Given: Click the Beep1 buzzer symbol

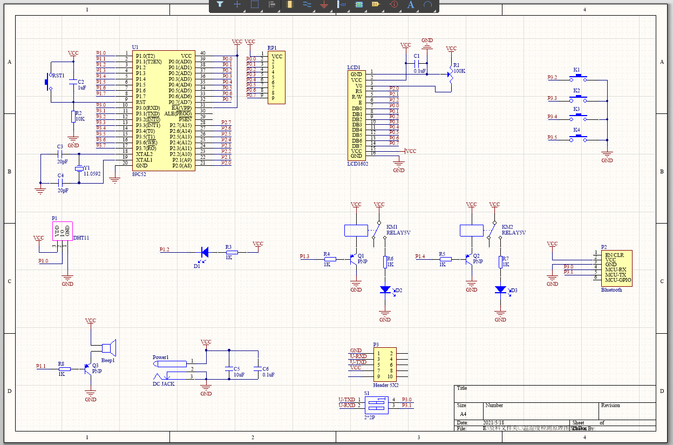Looking at the screenshot, I should coord(110,347).
